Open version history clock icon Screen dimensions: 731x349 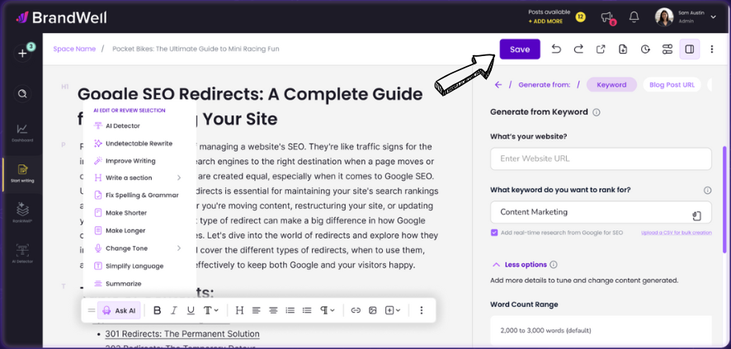[x=645, y=50]
